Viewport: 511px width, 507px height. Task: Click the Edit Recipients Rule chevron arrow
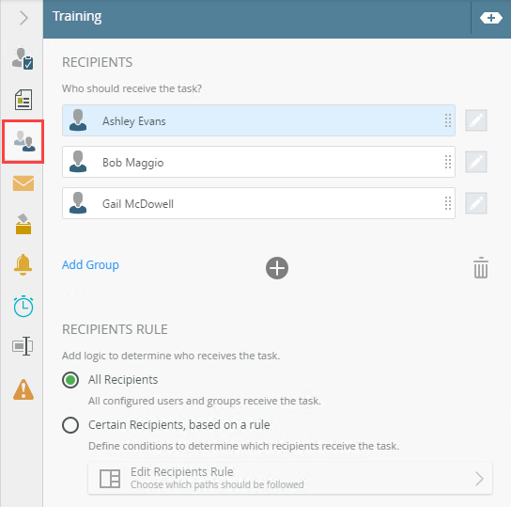(479, 479)
